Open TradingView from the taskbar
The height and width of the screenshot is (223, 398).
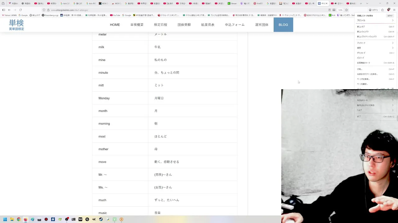(x=80, y=219)
